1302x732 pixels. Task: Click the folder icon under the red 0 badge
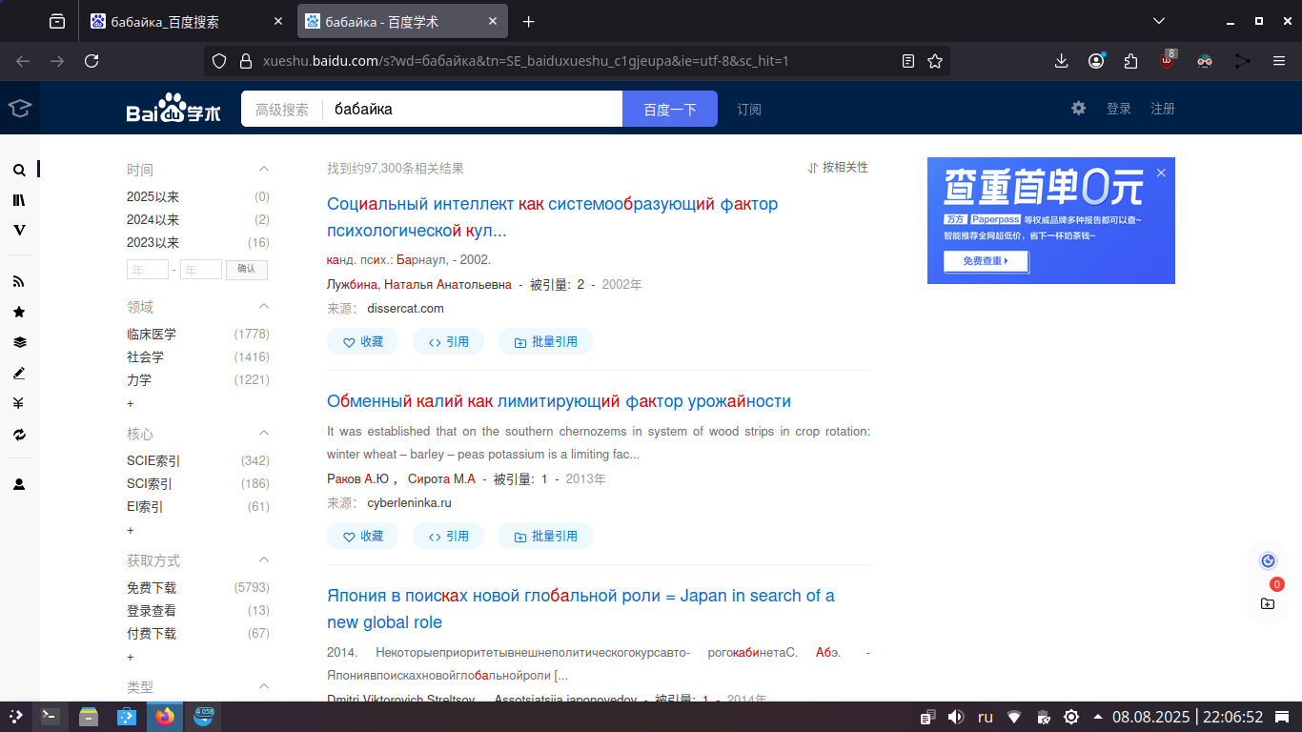[1268, 603]
